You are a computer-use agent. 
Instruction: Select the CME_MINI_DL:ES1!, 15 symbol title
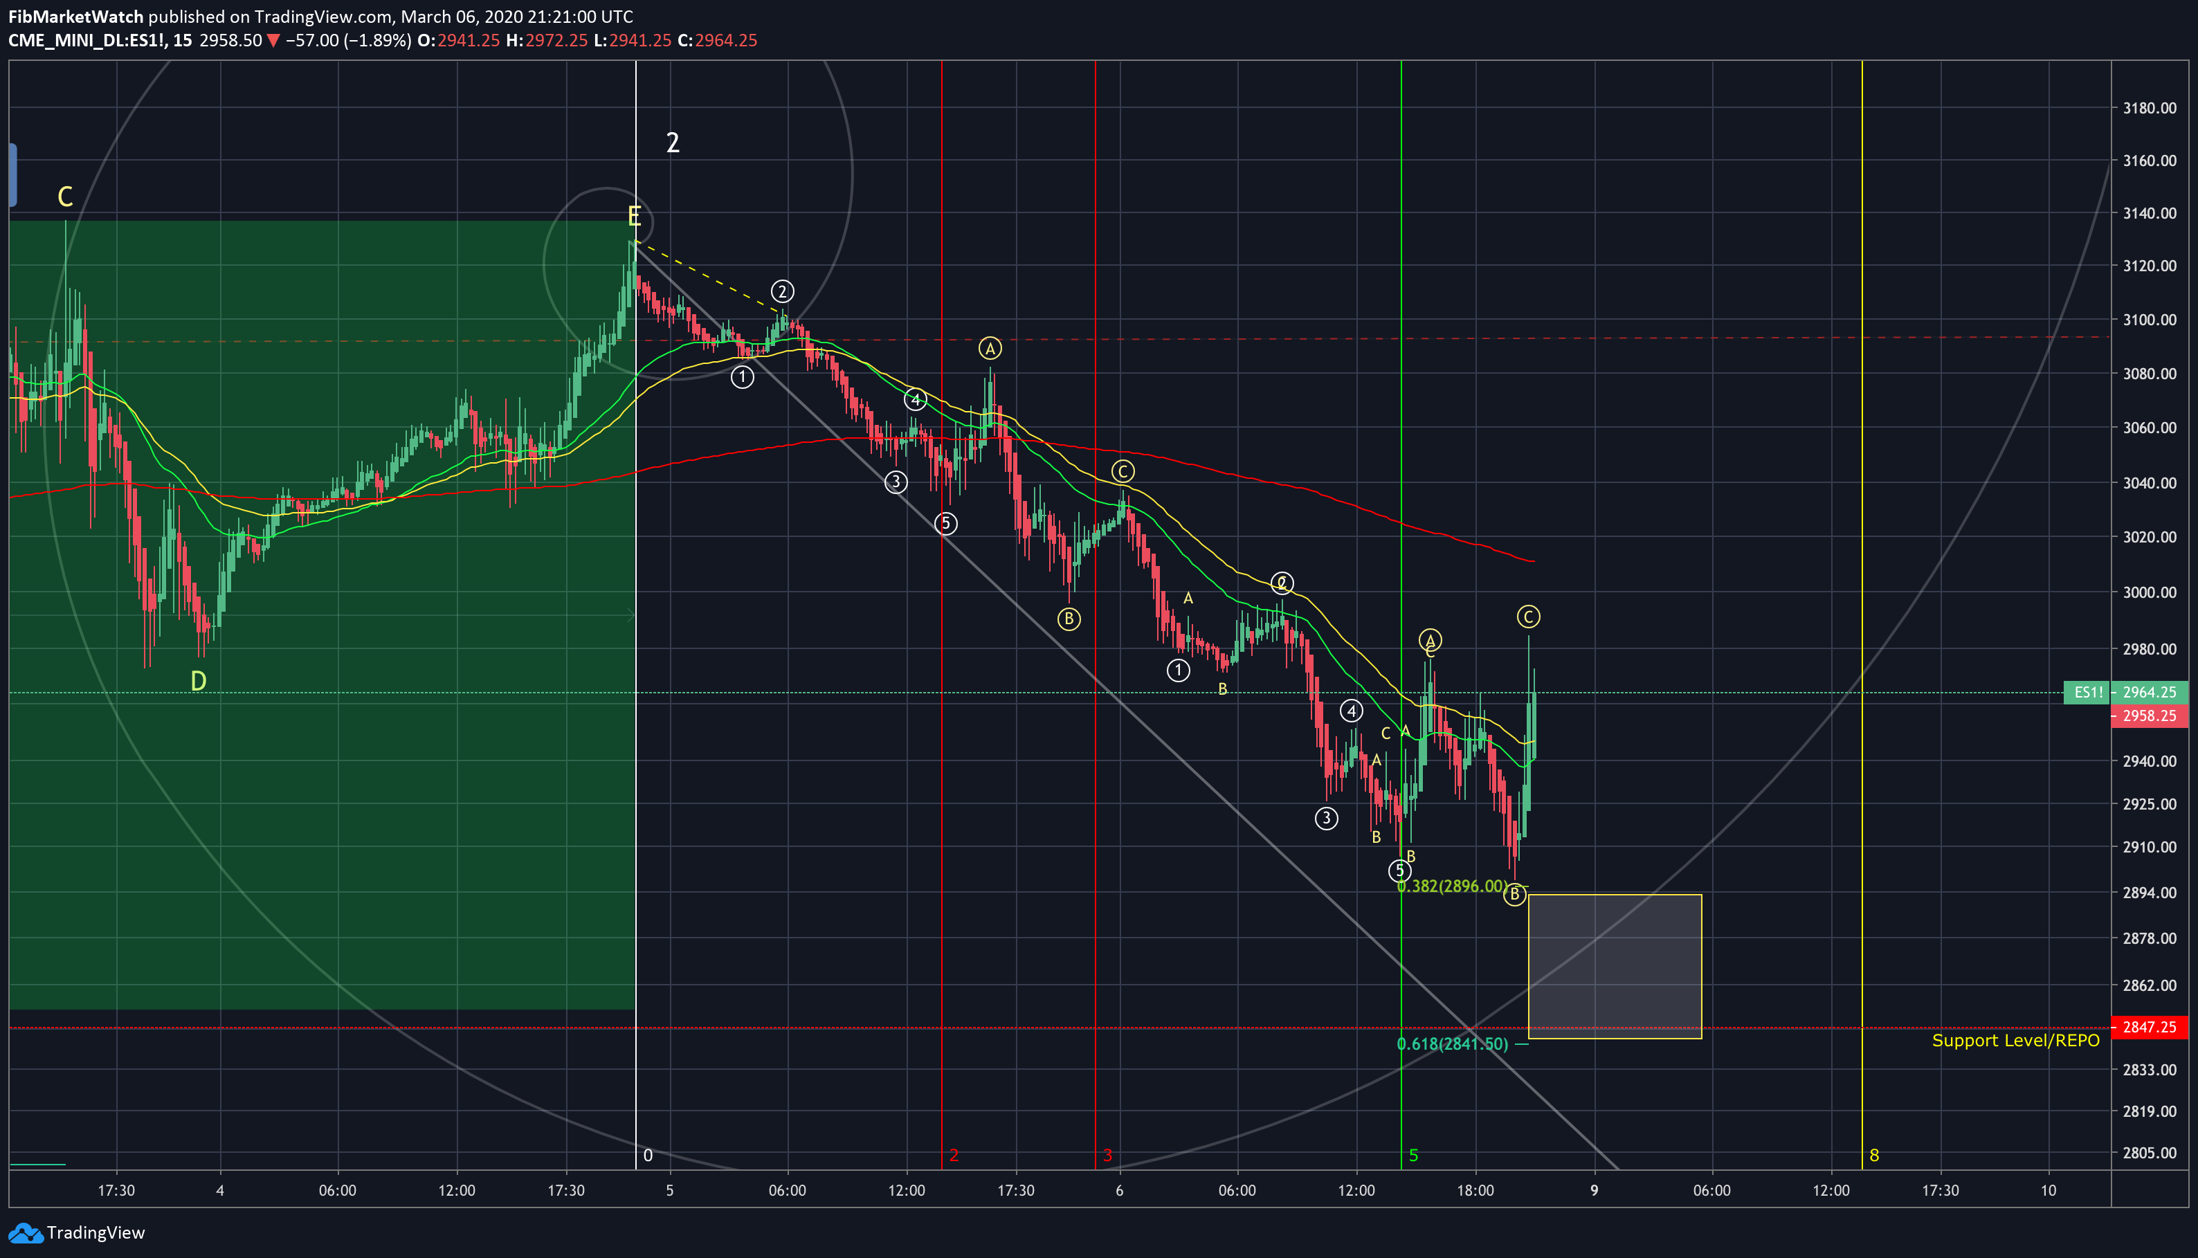click(x=100, y=41)
